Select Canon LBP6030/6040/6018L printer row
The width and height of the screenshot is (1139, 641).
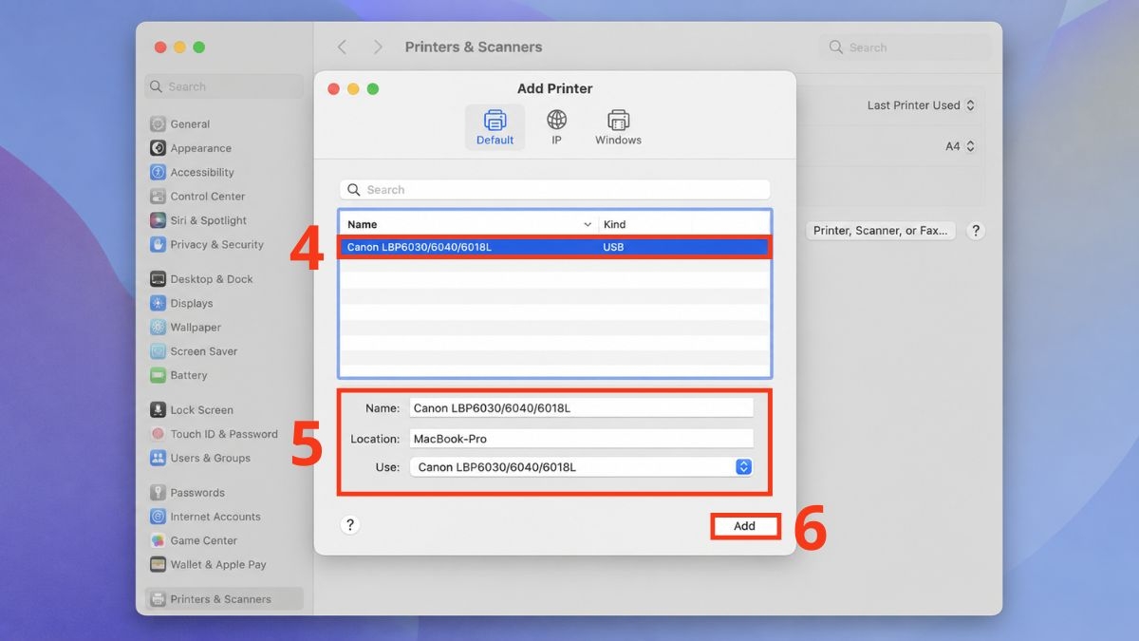coord(554,247)
